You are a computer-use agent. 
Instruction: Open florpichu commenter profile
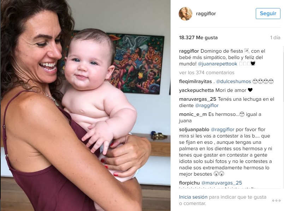pos(189,183)
